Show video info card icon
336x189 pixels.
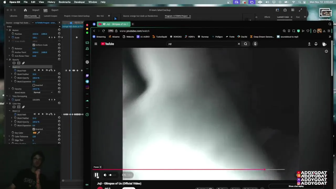[326, 51]
